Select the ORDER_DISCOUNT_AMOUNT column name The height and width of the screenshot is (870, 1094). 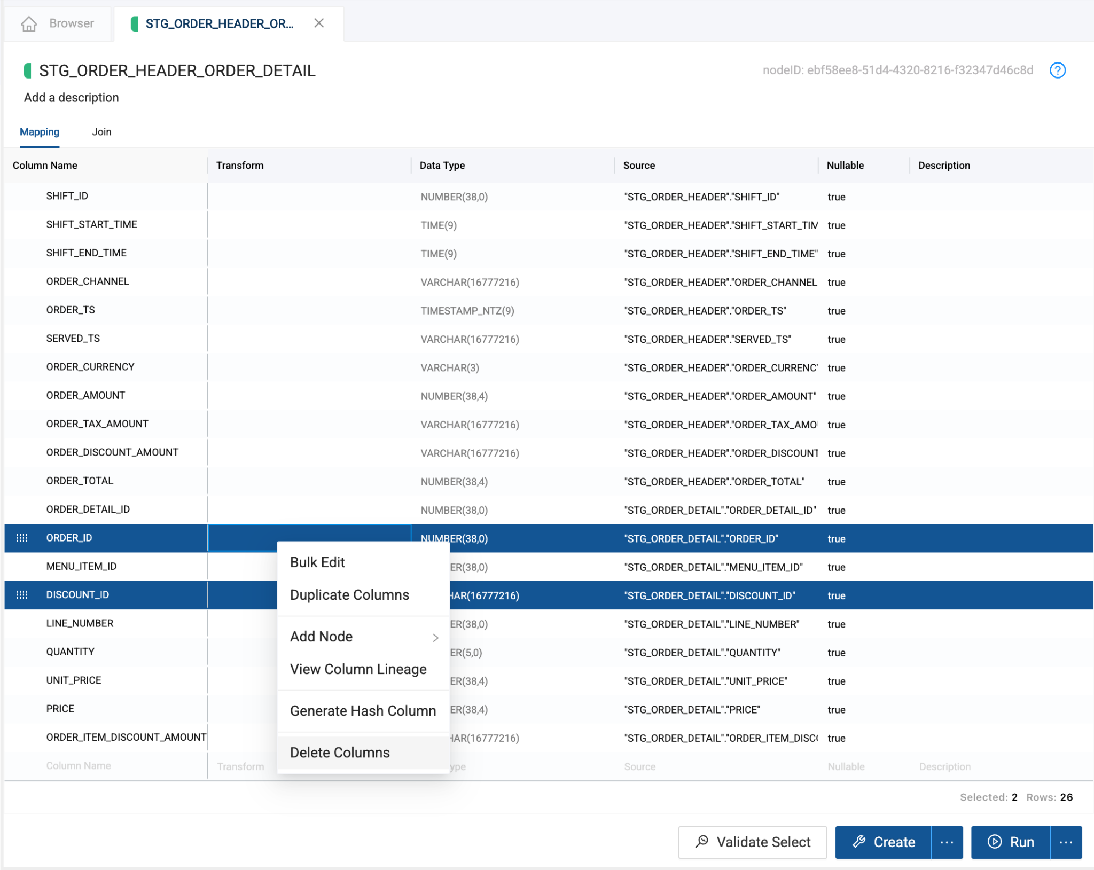click(x=112, y=452)
